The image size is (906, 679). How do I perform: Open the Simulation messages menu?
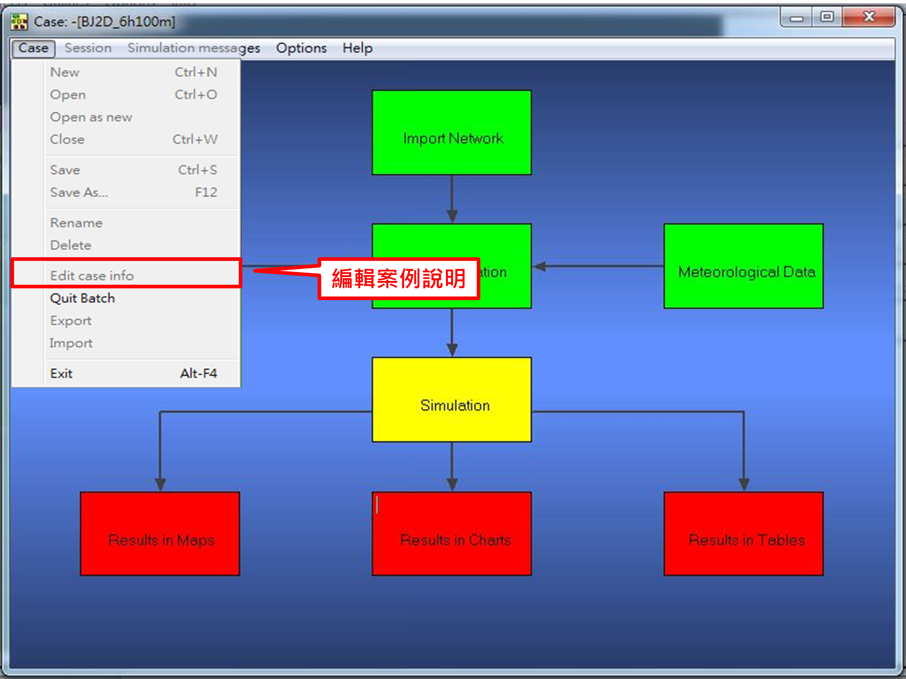tap(194, 48)
